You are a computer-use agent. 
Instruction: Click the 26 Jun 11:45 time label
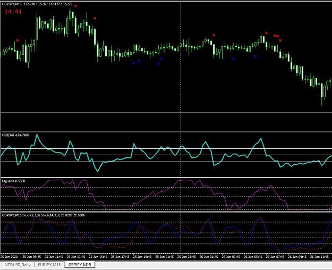(x=319, y=257)
